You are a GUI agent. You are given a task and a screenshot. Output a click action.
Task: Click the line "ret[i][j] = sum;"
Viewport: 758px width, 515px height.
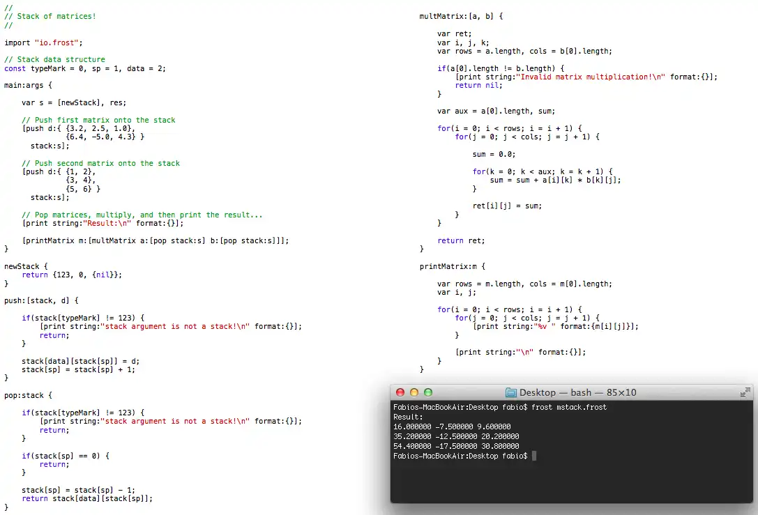(507, 206)
